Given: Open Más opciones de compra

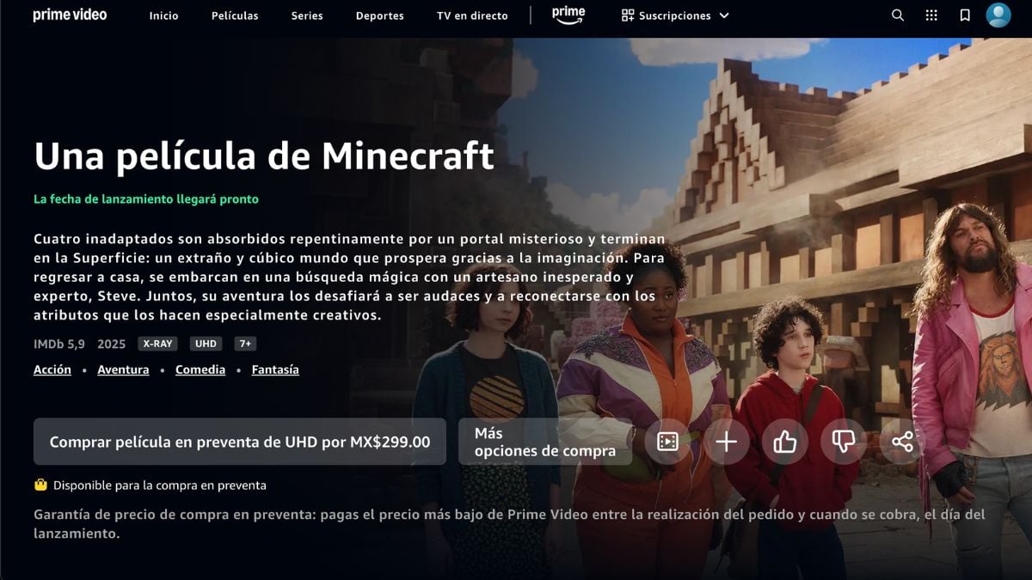Looking at the screenshot, I should (545, 442).
